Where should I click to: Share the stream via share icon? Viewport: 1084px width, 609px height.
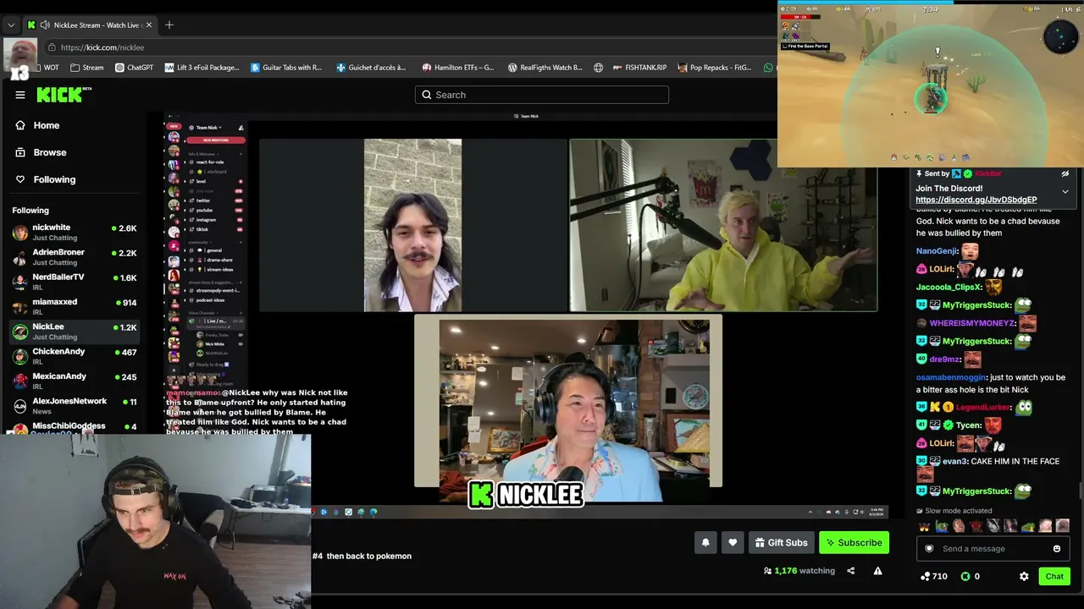(x=850, y=571)
